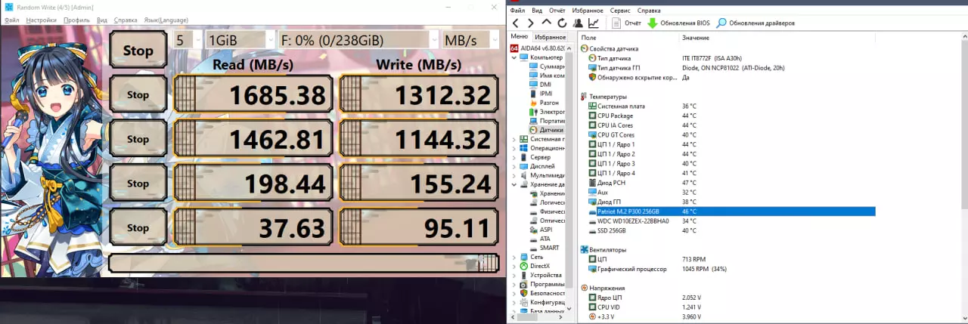Click the Свойства датчика section header
Image resolution: width=968 pixels, height=324 pixels.
(x=609, y=48)
